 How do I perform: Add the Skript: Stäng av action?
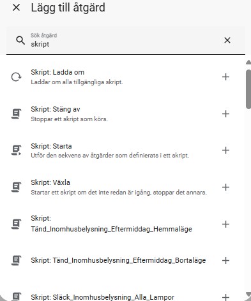(225, 114)
